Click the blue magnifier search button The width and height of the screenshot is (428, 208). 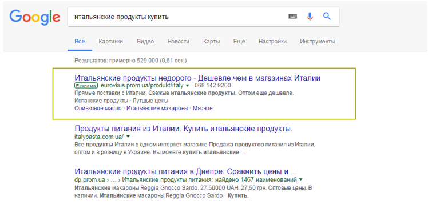point(327,17)
